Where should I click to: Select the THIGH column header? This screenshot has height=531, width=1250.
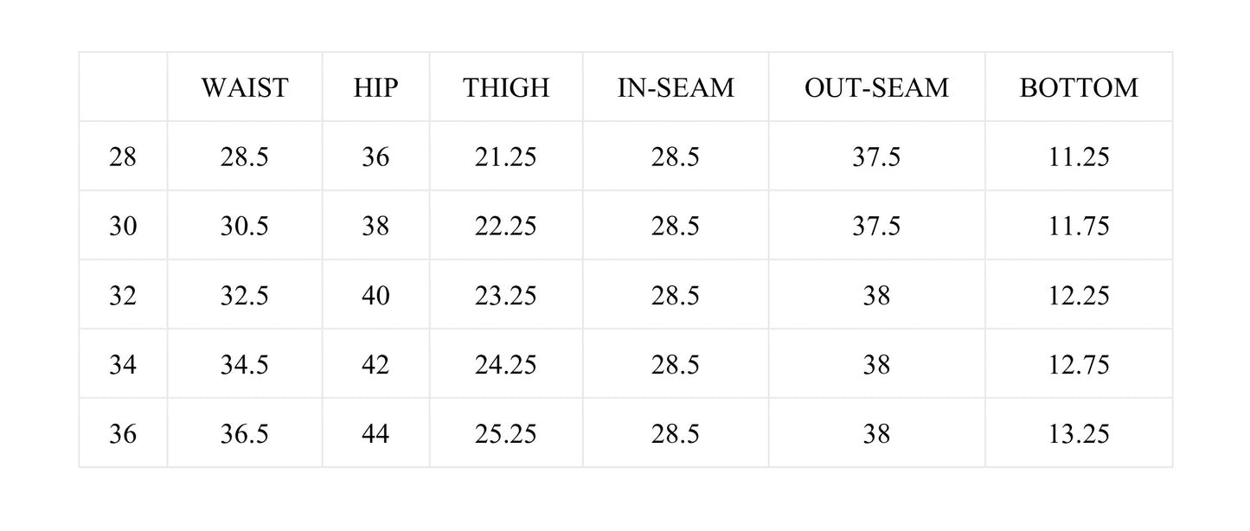506,87
